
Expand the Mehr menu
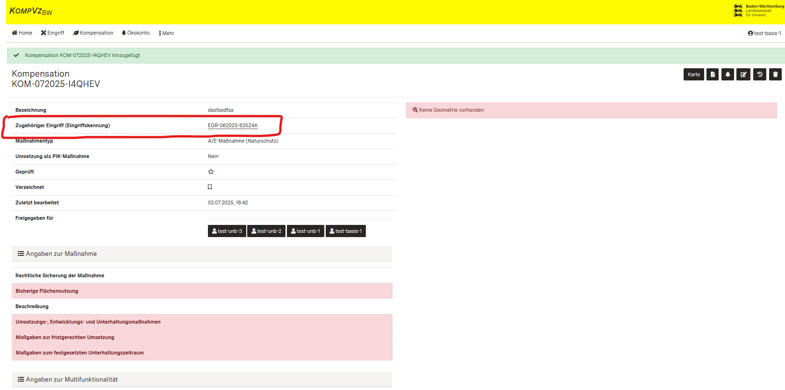tap(166, 33)
